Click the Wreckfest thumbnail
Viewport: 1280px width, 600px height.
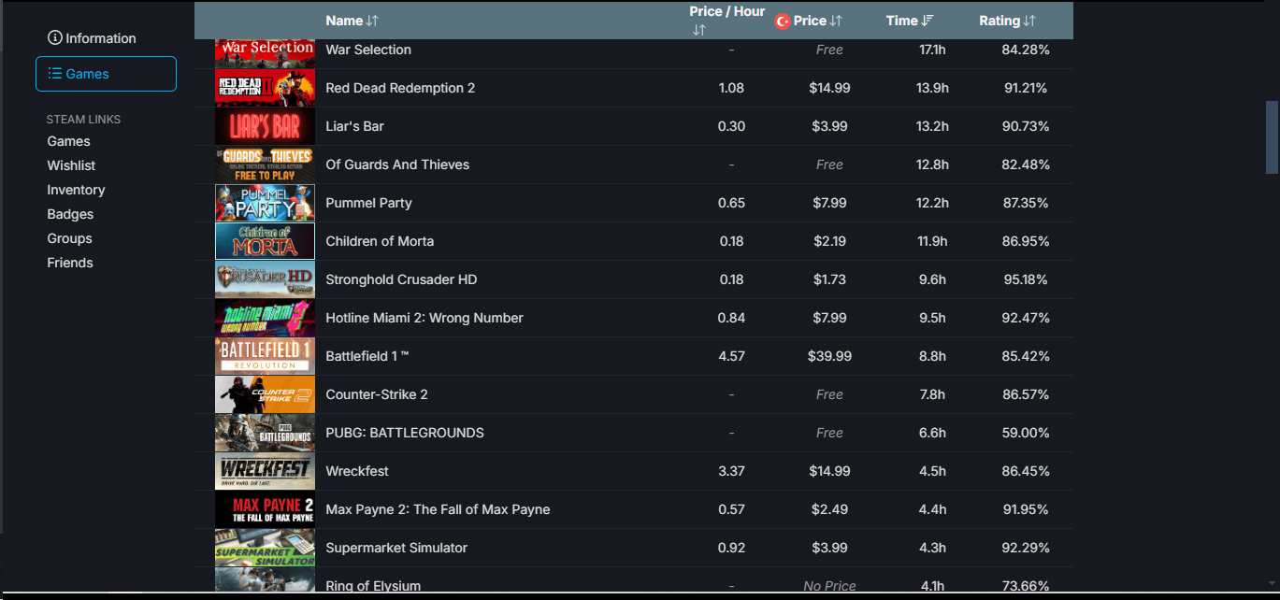click(265, 471)
